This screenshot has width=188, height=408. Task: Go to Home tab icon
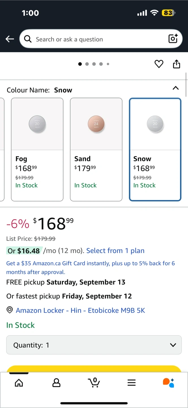tap(19, 383)
